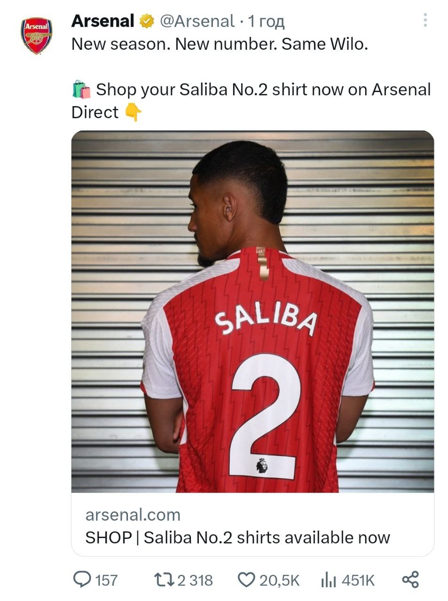Image resolution: width=448 pixels, height=601 pixels.
Task: Click the gold verified badge
Action: tap(147, 21)
